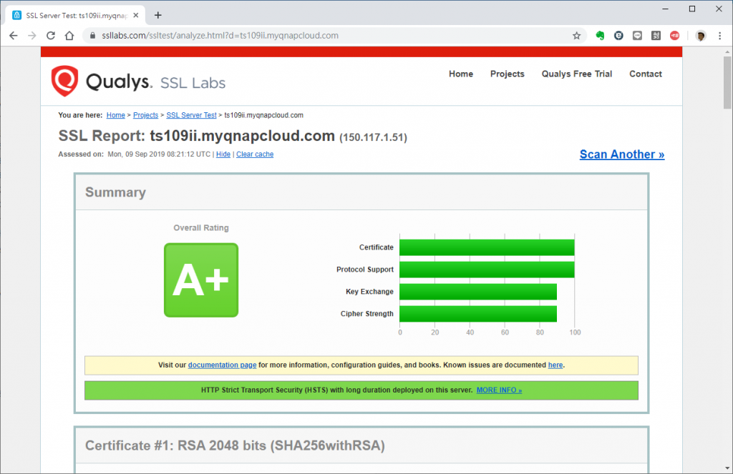Image resolution: width=733 pixels, height=474 pixels.
Task: Maximize the Chrome window
Action: [x=692, y=9]
